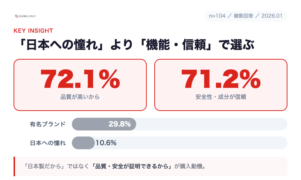Image resolution: width=301 pixels, height=180 pixels.
Task: Click the KEY INSIGHT red label
Action: [x=33, y=31]
